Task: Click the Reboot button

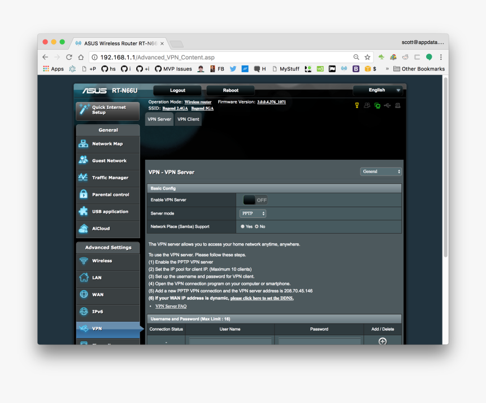Action: (230, 90)
